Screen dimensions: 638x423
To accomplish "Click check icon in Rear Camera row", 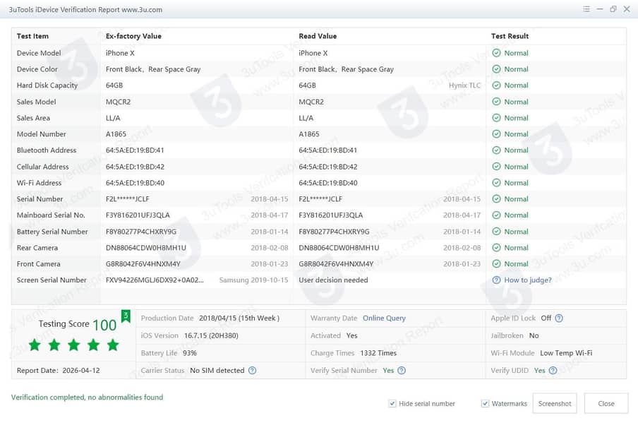I will (x=496, y=248).
